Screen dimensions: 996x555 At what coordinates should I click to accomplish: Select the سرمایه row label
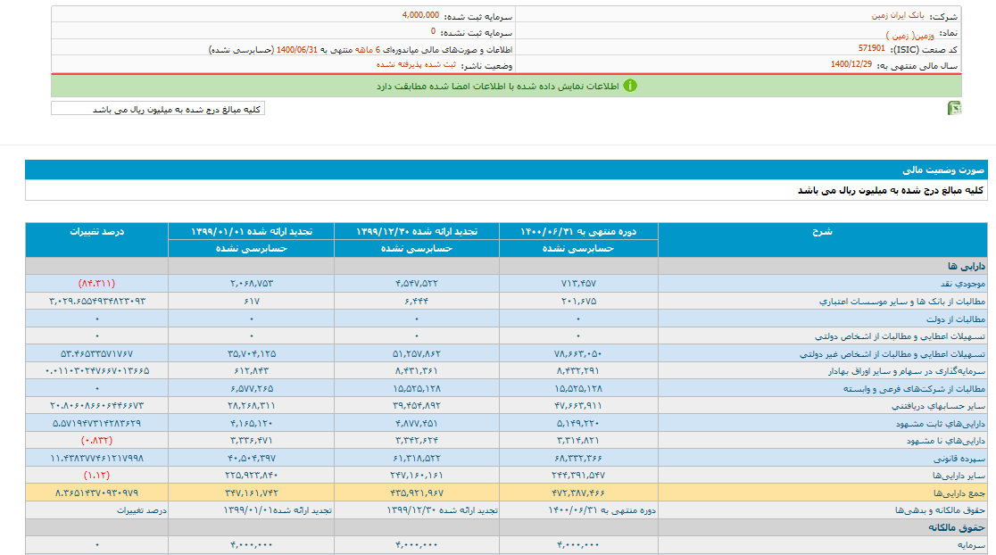pos(971,545)
